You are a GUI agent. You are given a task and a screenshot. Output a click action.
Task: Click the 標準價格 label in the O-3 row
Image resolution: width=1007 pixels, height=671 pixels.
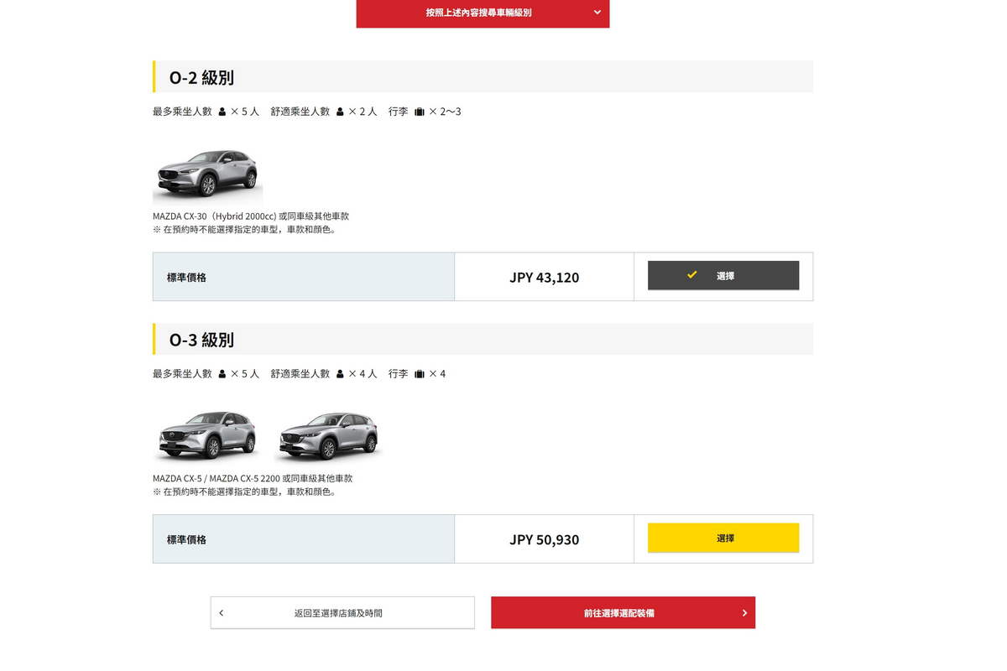pyautogui.click(x=186, y=540)
